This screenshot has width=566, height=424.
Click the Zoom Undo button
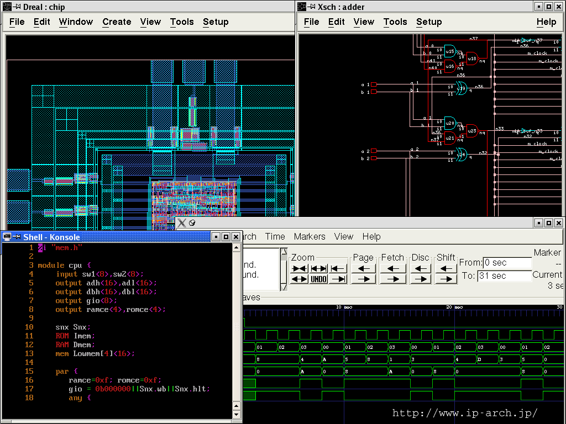tap(318, 279)
